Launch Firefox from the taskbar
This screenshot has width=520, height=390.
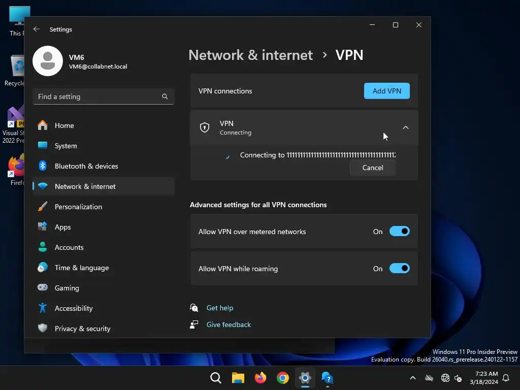pos(261,378)
